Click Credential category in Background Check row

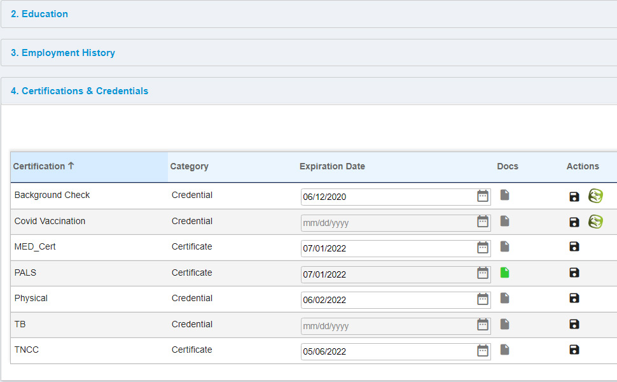pyautogui.click(x=192, y=195)
